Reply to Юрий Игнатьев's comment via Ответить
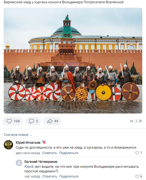 (49, 153)
